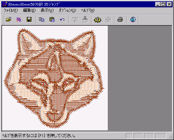Copy the design using copy icon
174x140 pixels.
(x=41, y=20)
